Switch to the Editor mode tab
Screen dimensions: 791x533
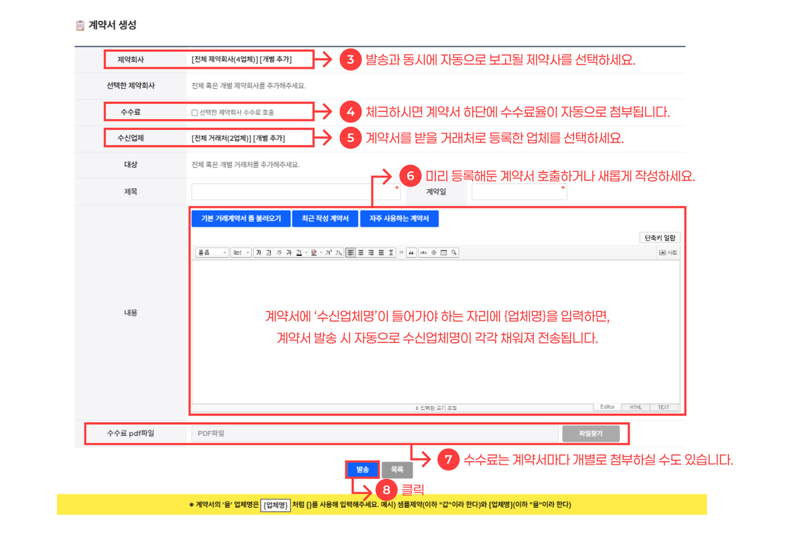pyautogui.click(x=607, y=407)
